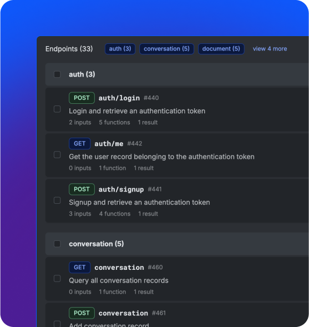Click '5 functions' on auth/login
309x327 pixels.
pyautogui.click(x=114, y=122)
